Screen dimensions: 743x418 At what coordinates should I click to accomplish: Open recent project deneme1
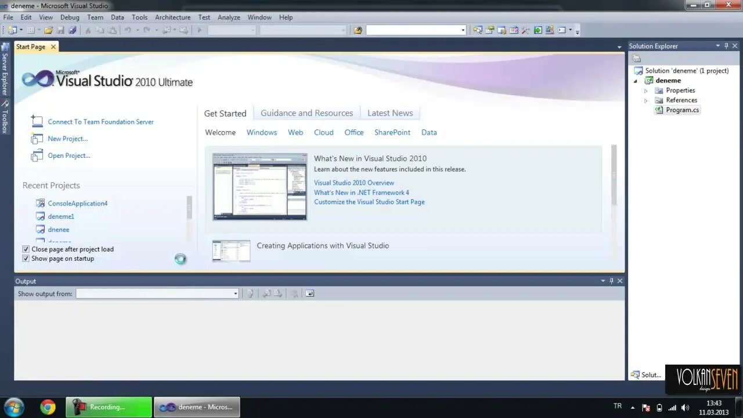point(61,217)
